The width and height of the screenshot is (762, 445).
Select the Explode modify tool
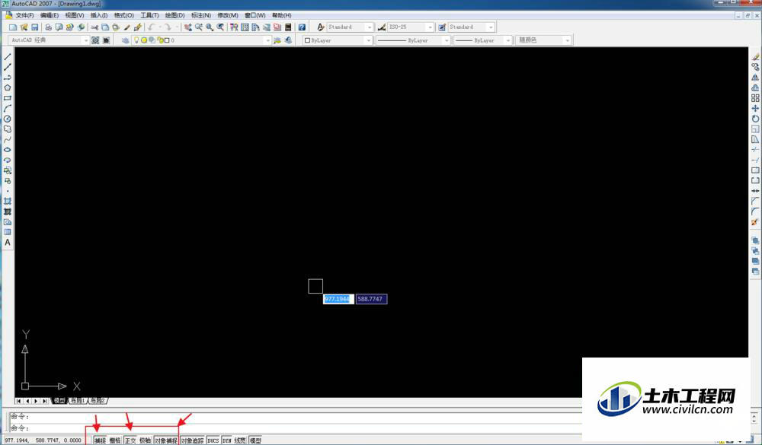(x=755, y=222)
